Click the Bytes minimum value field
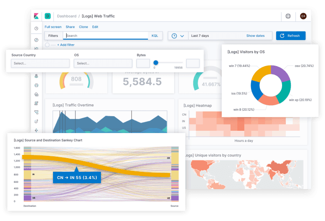This screenshot has width=325, height=221. pyautogui.click(x=143, y=63)
